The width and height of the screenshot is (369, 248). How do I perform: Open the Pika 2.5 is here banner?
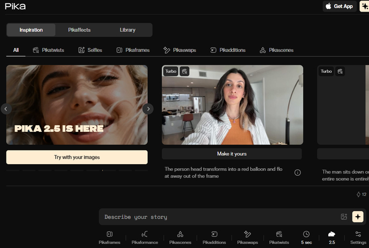click(77, 105)
